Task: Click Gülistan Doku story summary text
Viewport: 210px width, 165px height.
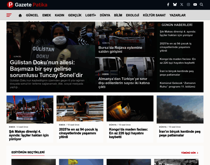Action: 47,84
